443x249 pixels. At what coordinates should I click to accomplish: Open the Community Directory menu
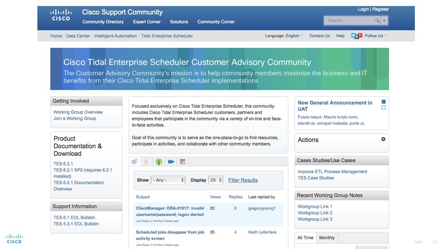(x=103, y=22)
